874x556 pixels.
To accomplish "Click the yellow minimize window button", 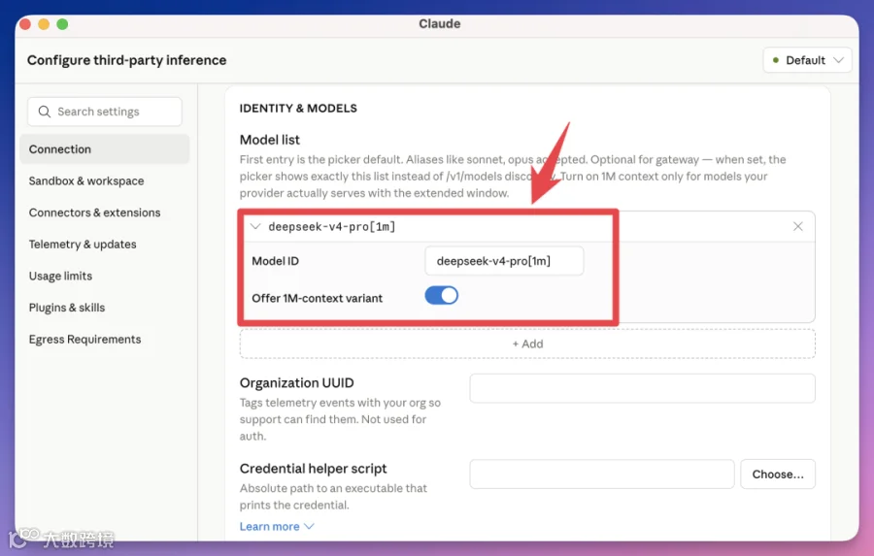I will click(x=44, y=24).
